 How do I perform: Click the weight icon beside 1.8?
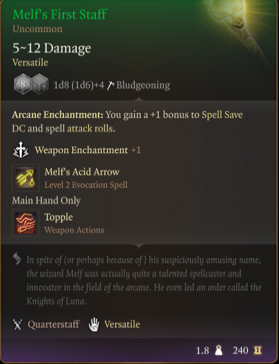pyautogui.click(x=218, y=351)
